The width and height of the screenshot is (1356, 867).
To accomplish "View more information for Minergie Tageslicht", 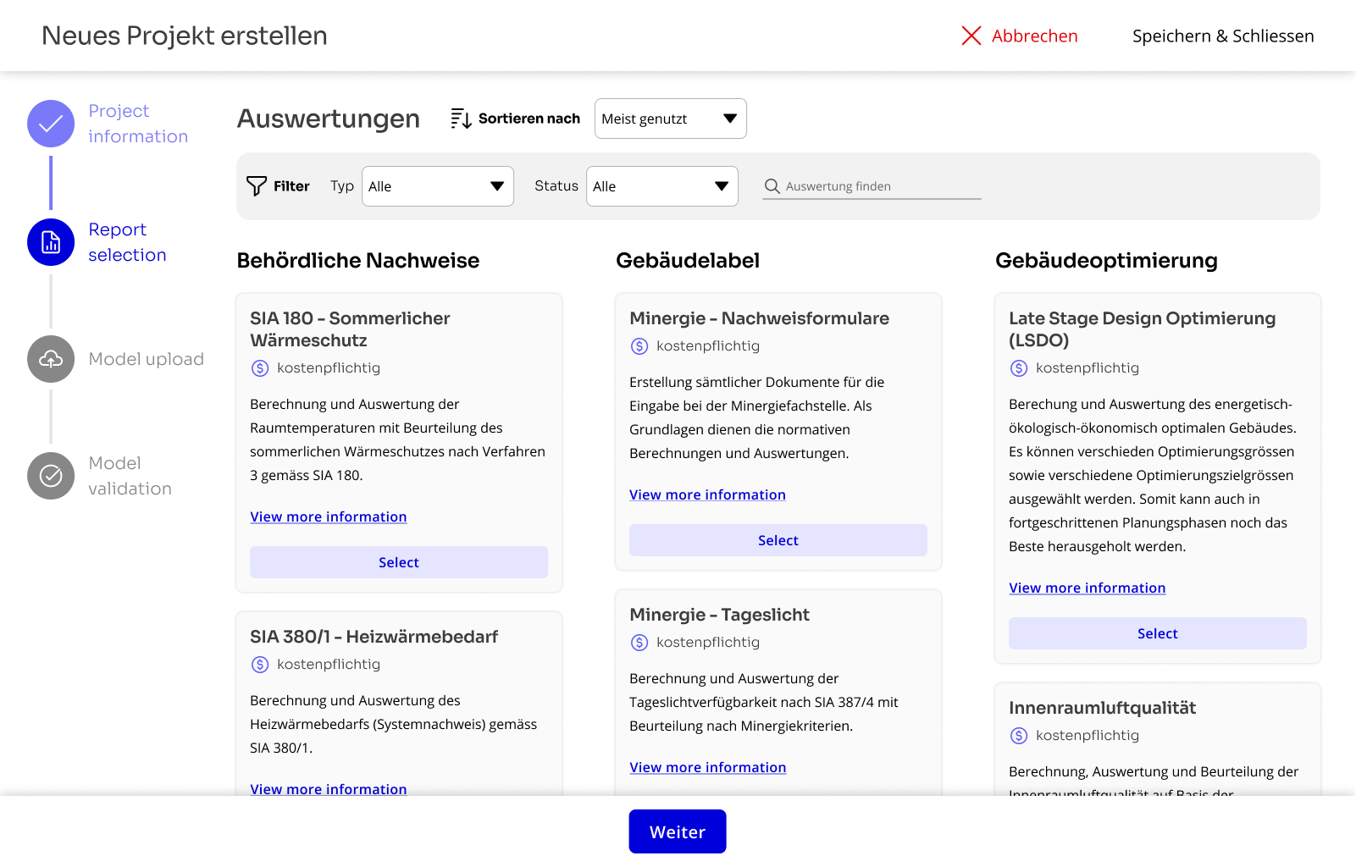I will pyautogui.click(x=708, y=767).
